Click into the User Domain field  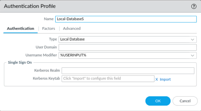pyautogui.click(x=127, y=47)
